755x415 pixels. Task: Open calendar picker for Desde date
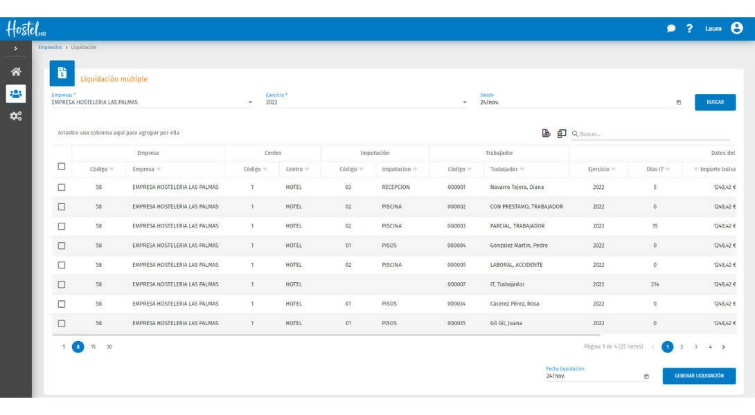pos(678,102)
